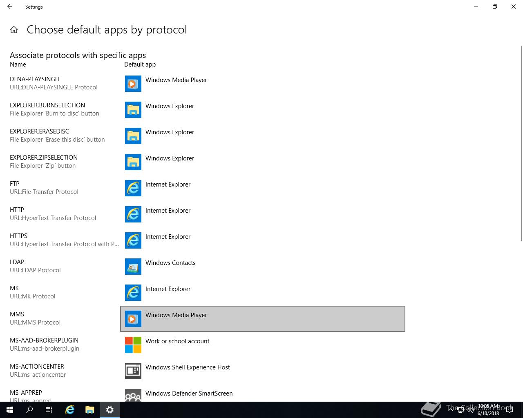The height and width of the screenshot is (418, 523).
Task: Click the 'Default app' column header
Action: pyautogui.click(x=140, y=64)
